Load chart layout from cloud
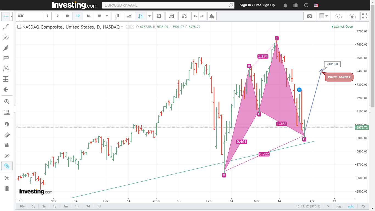Image resolution: width=375 pixels, height=211 pixels. (x=338, y=16)
